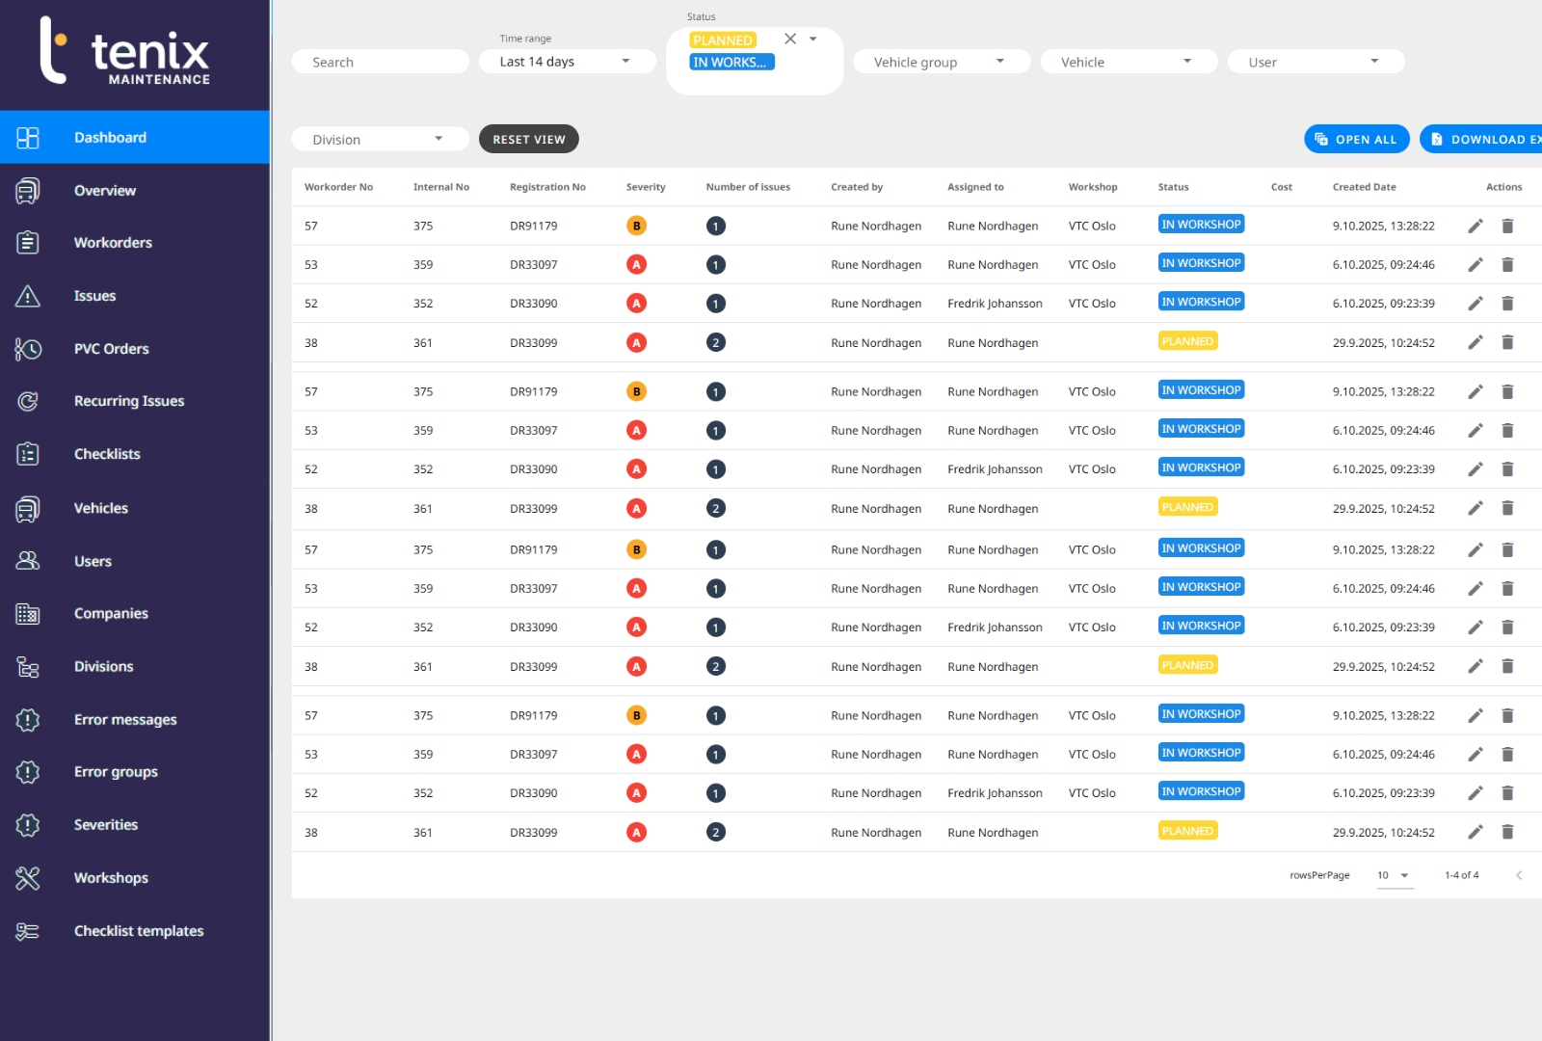The width and height of the screenshot is (1542, 1041).
Task: Delete the first DR33097 row via trash icon
Action: (1507, 265)
